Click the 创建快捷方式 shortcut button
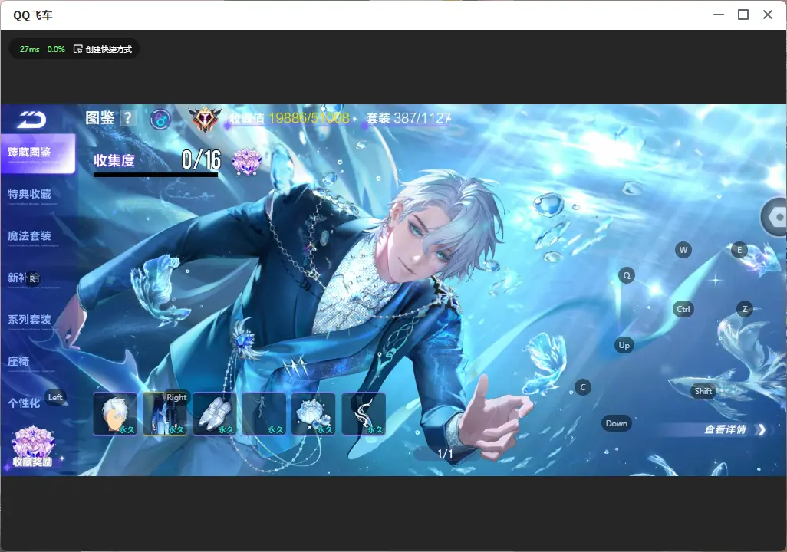The image size is (787, 552). pos(103,49)
